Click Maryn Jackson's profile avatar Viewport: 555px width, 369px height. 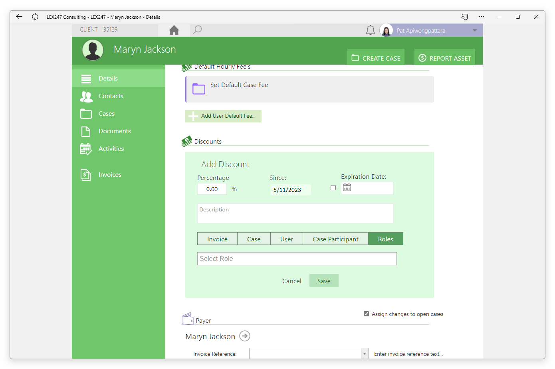[93, 50]
